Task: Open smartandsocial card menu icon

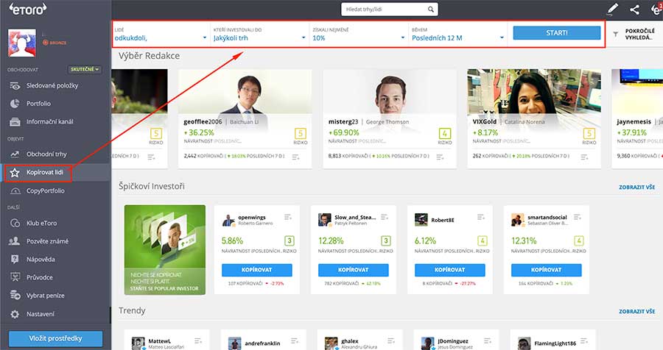Action: pos(577,217)
